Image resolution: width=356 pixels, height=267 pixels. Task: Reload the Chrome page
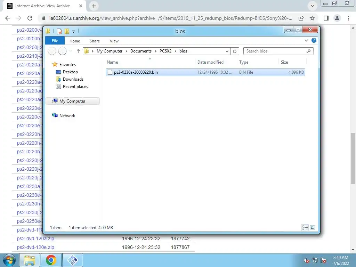point(30,18)
